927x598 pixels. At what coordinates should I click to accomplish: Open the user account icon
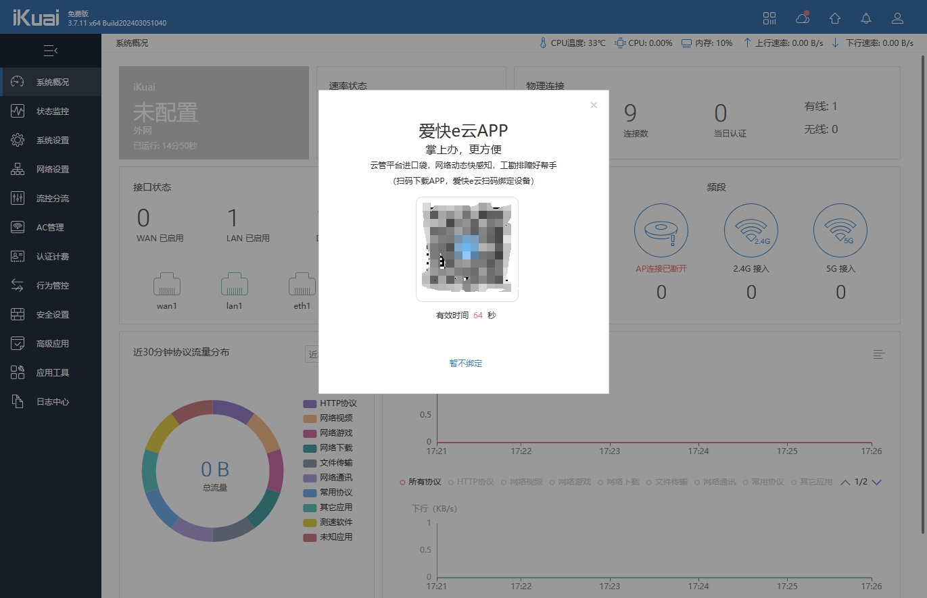[897, 18]
